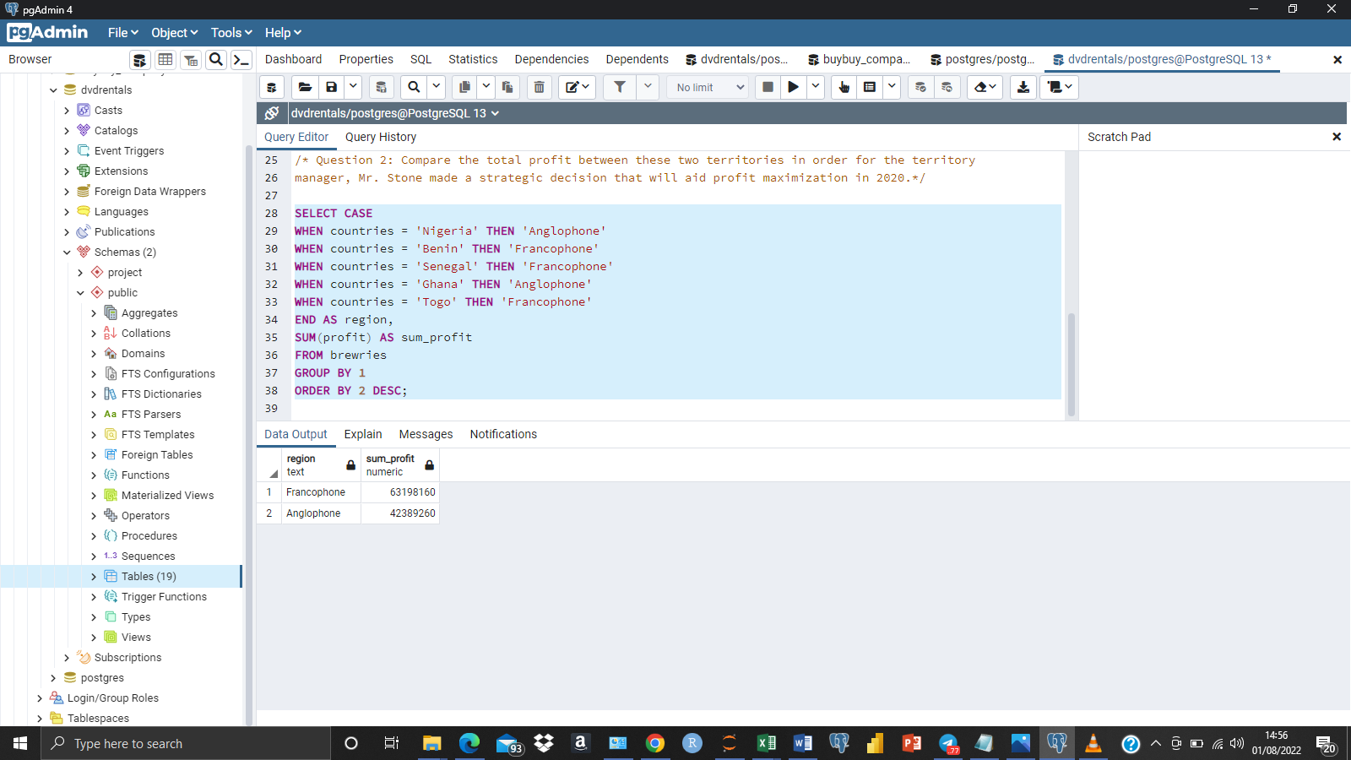The width and height of the screenshot is (1351, 760).
Task: Switch to the Messages tab
Action: (426, 434)
